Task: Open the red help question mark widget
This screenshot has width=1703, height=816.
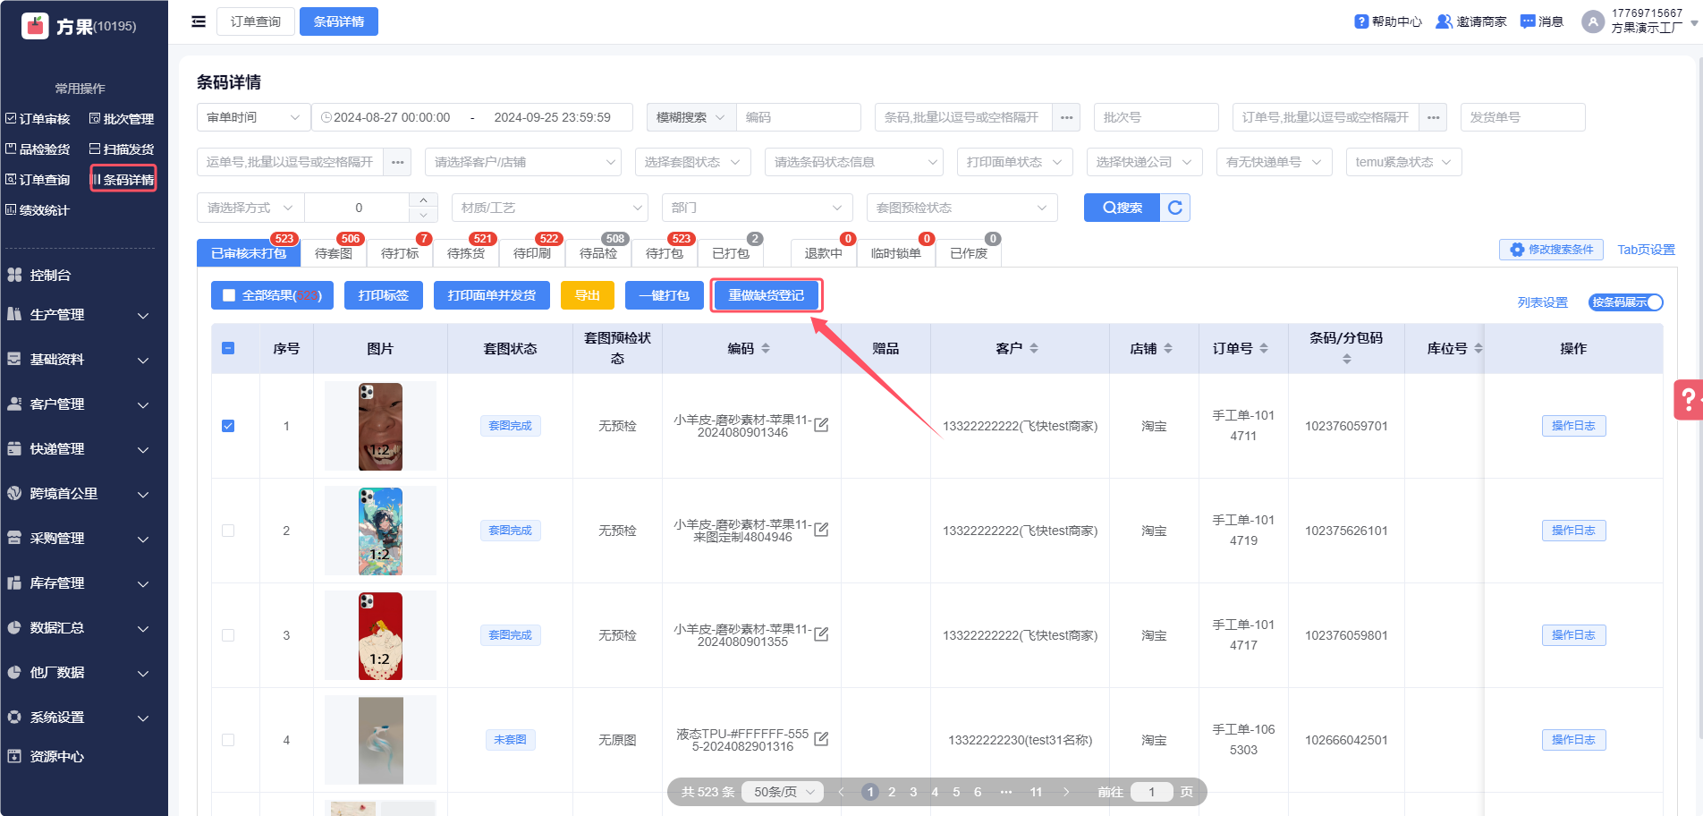Action: coord(1687,400)
